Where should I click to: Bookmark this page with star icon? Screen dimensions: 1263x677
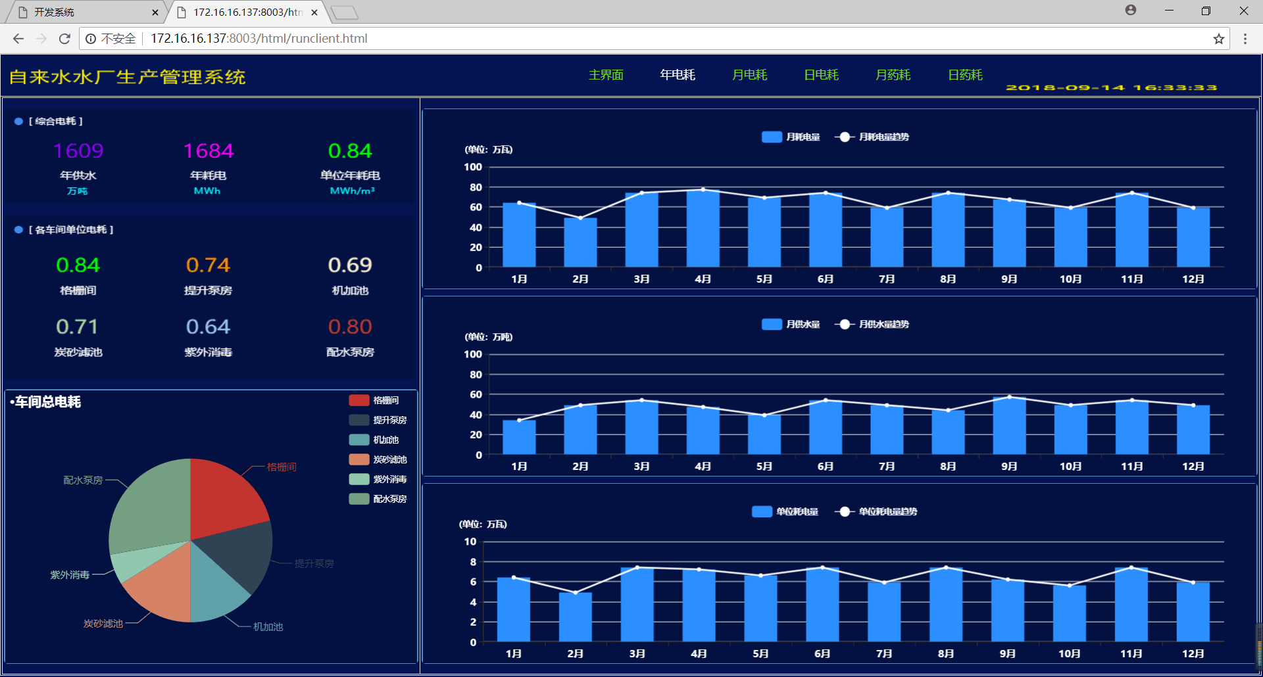(x=1219, y=39)
